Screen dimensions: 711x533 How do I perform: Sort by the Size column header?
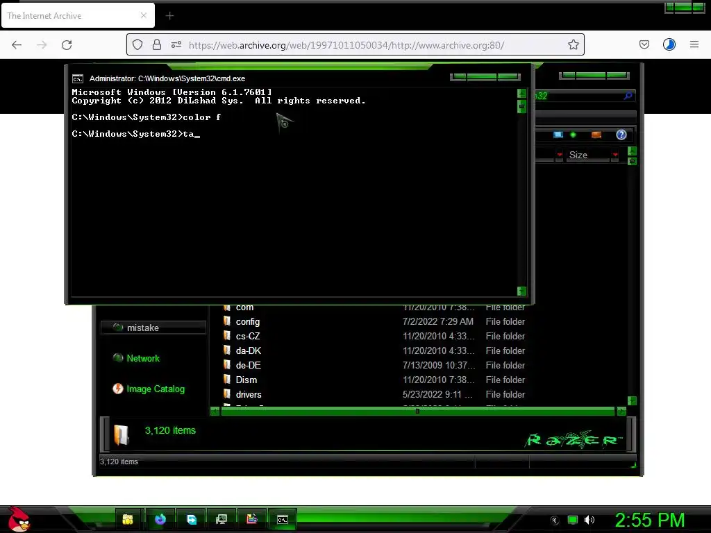pyautogui.click(x=587, y=155)
